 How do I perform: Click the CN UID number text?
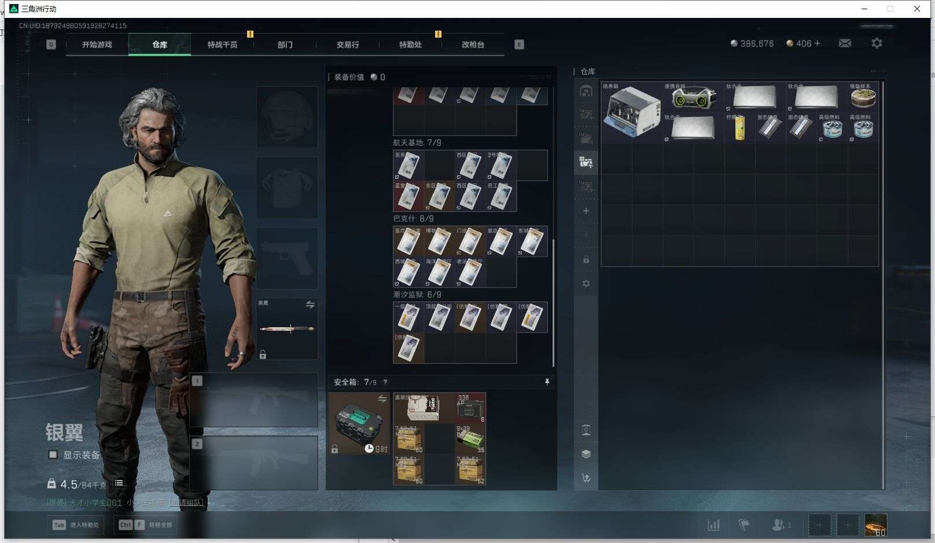pos(73,25)
